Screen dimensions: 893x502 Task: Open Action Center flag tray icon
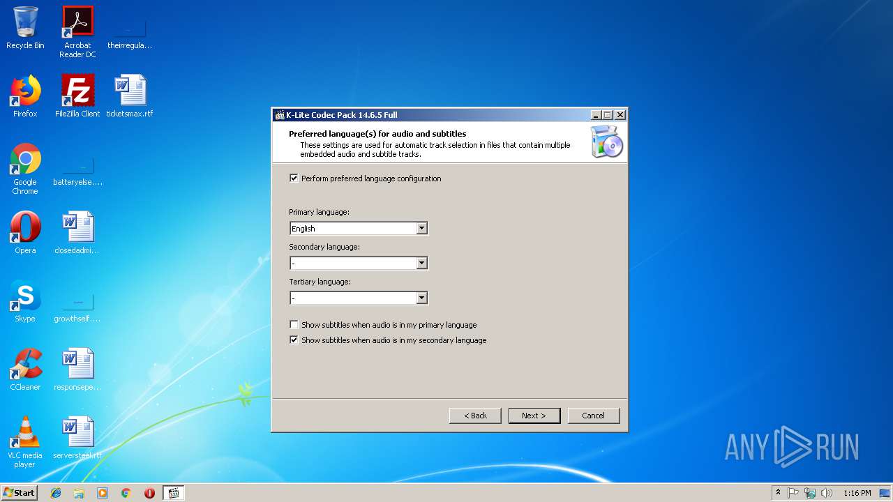pyautogui.click(x=793, y=493)
